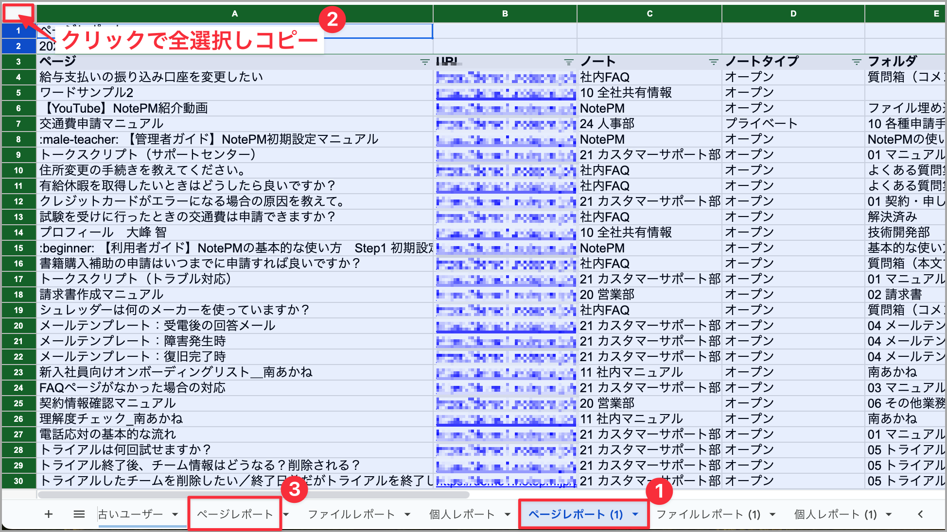947x532 pixels.
Task: Click the select-all corner box
Action: pyautogui.click(x=18, y=13)
